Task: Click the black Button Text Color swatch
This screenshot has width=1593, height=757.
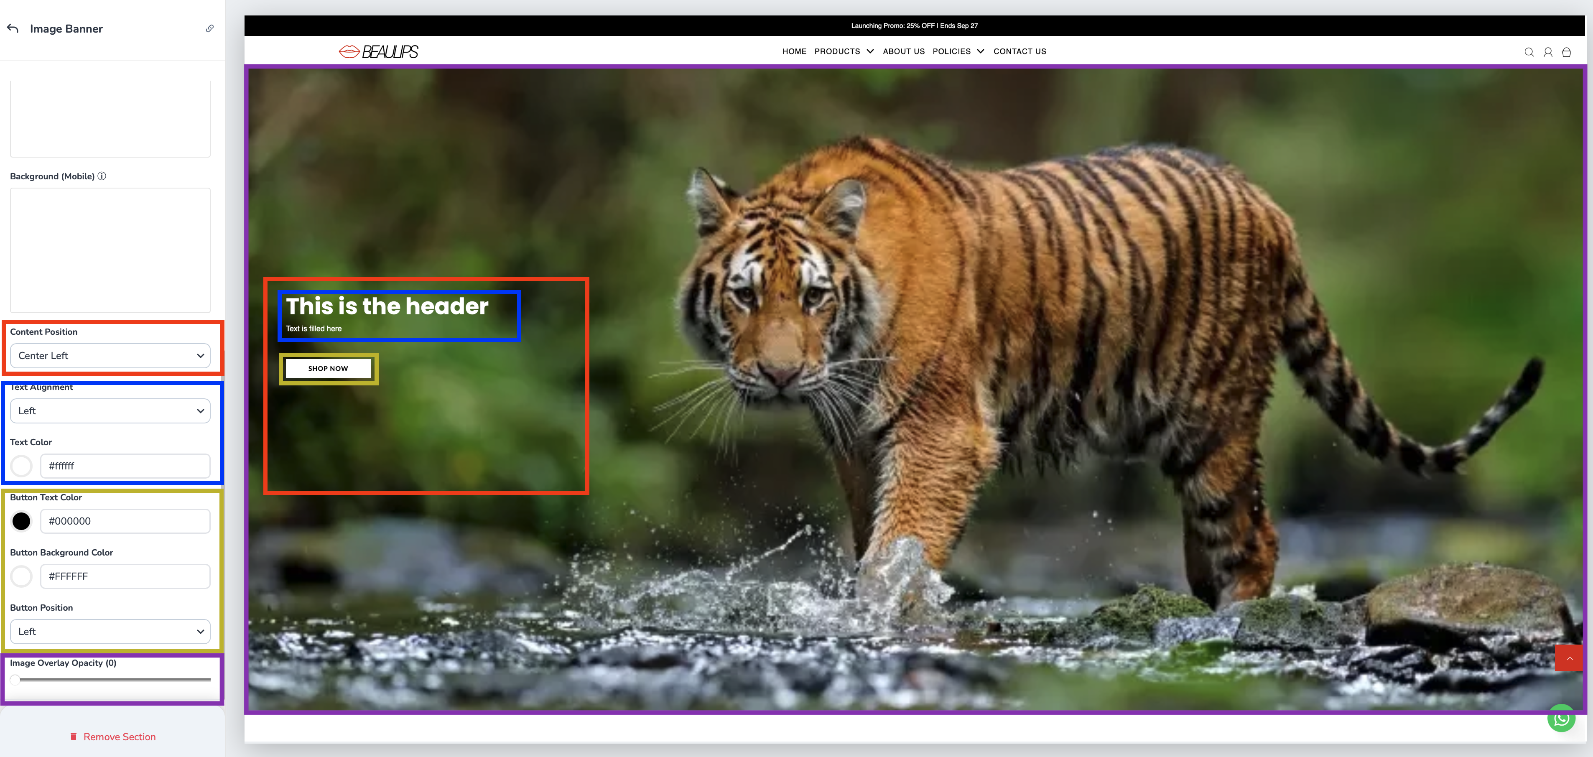Action: pos(21,521)
